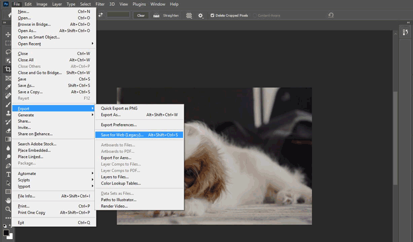Select the Move tool

point(8,34)
